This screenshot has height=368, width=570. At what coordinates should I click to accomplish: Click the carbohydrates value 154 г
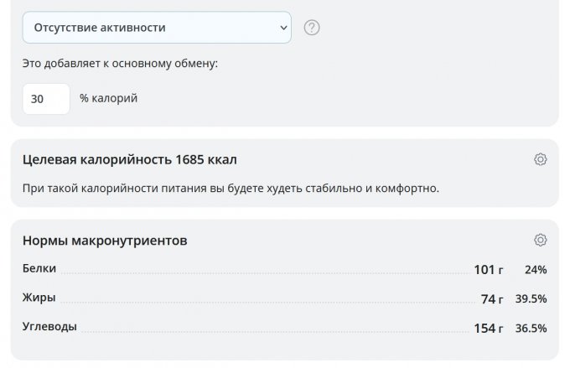click(489, 329)
